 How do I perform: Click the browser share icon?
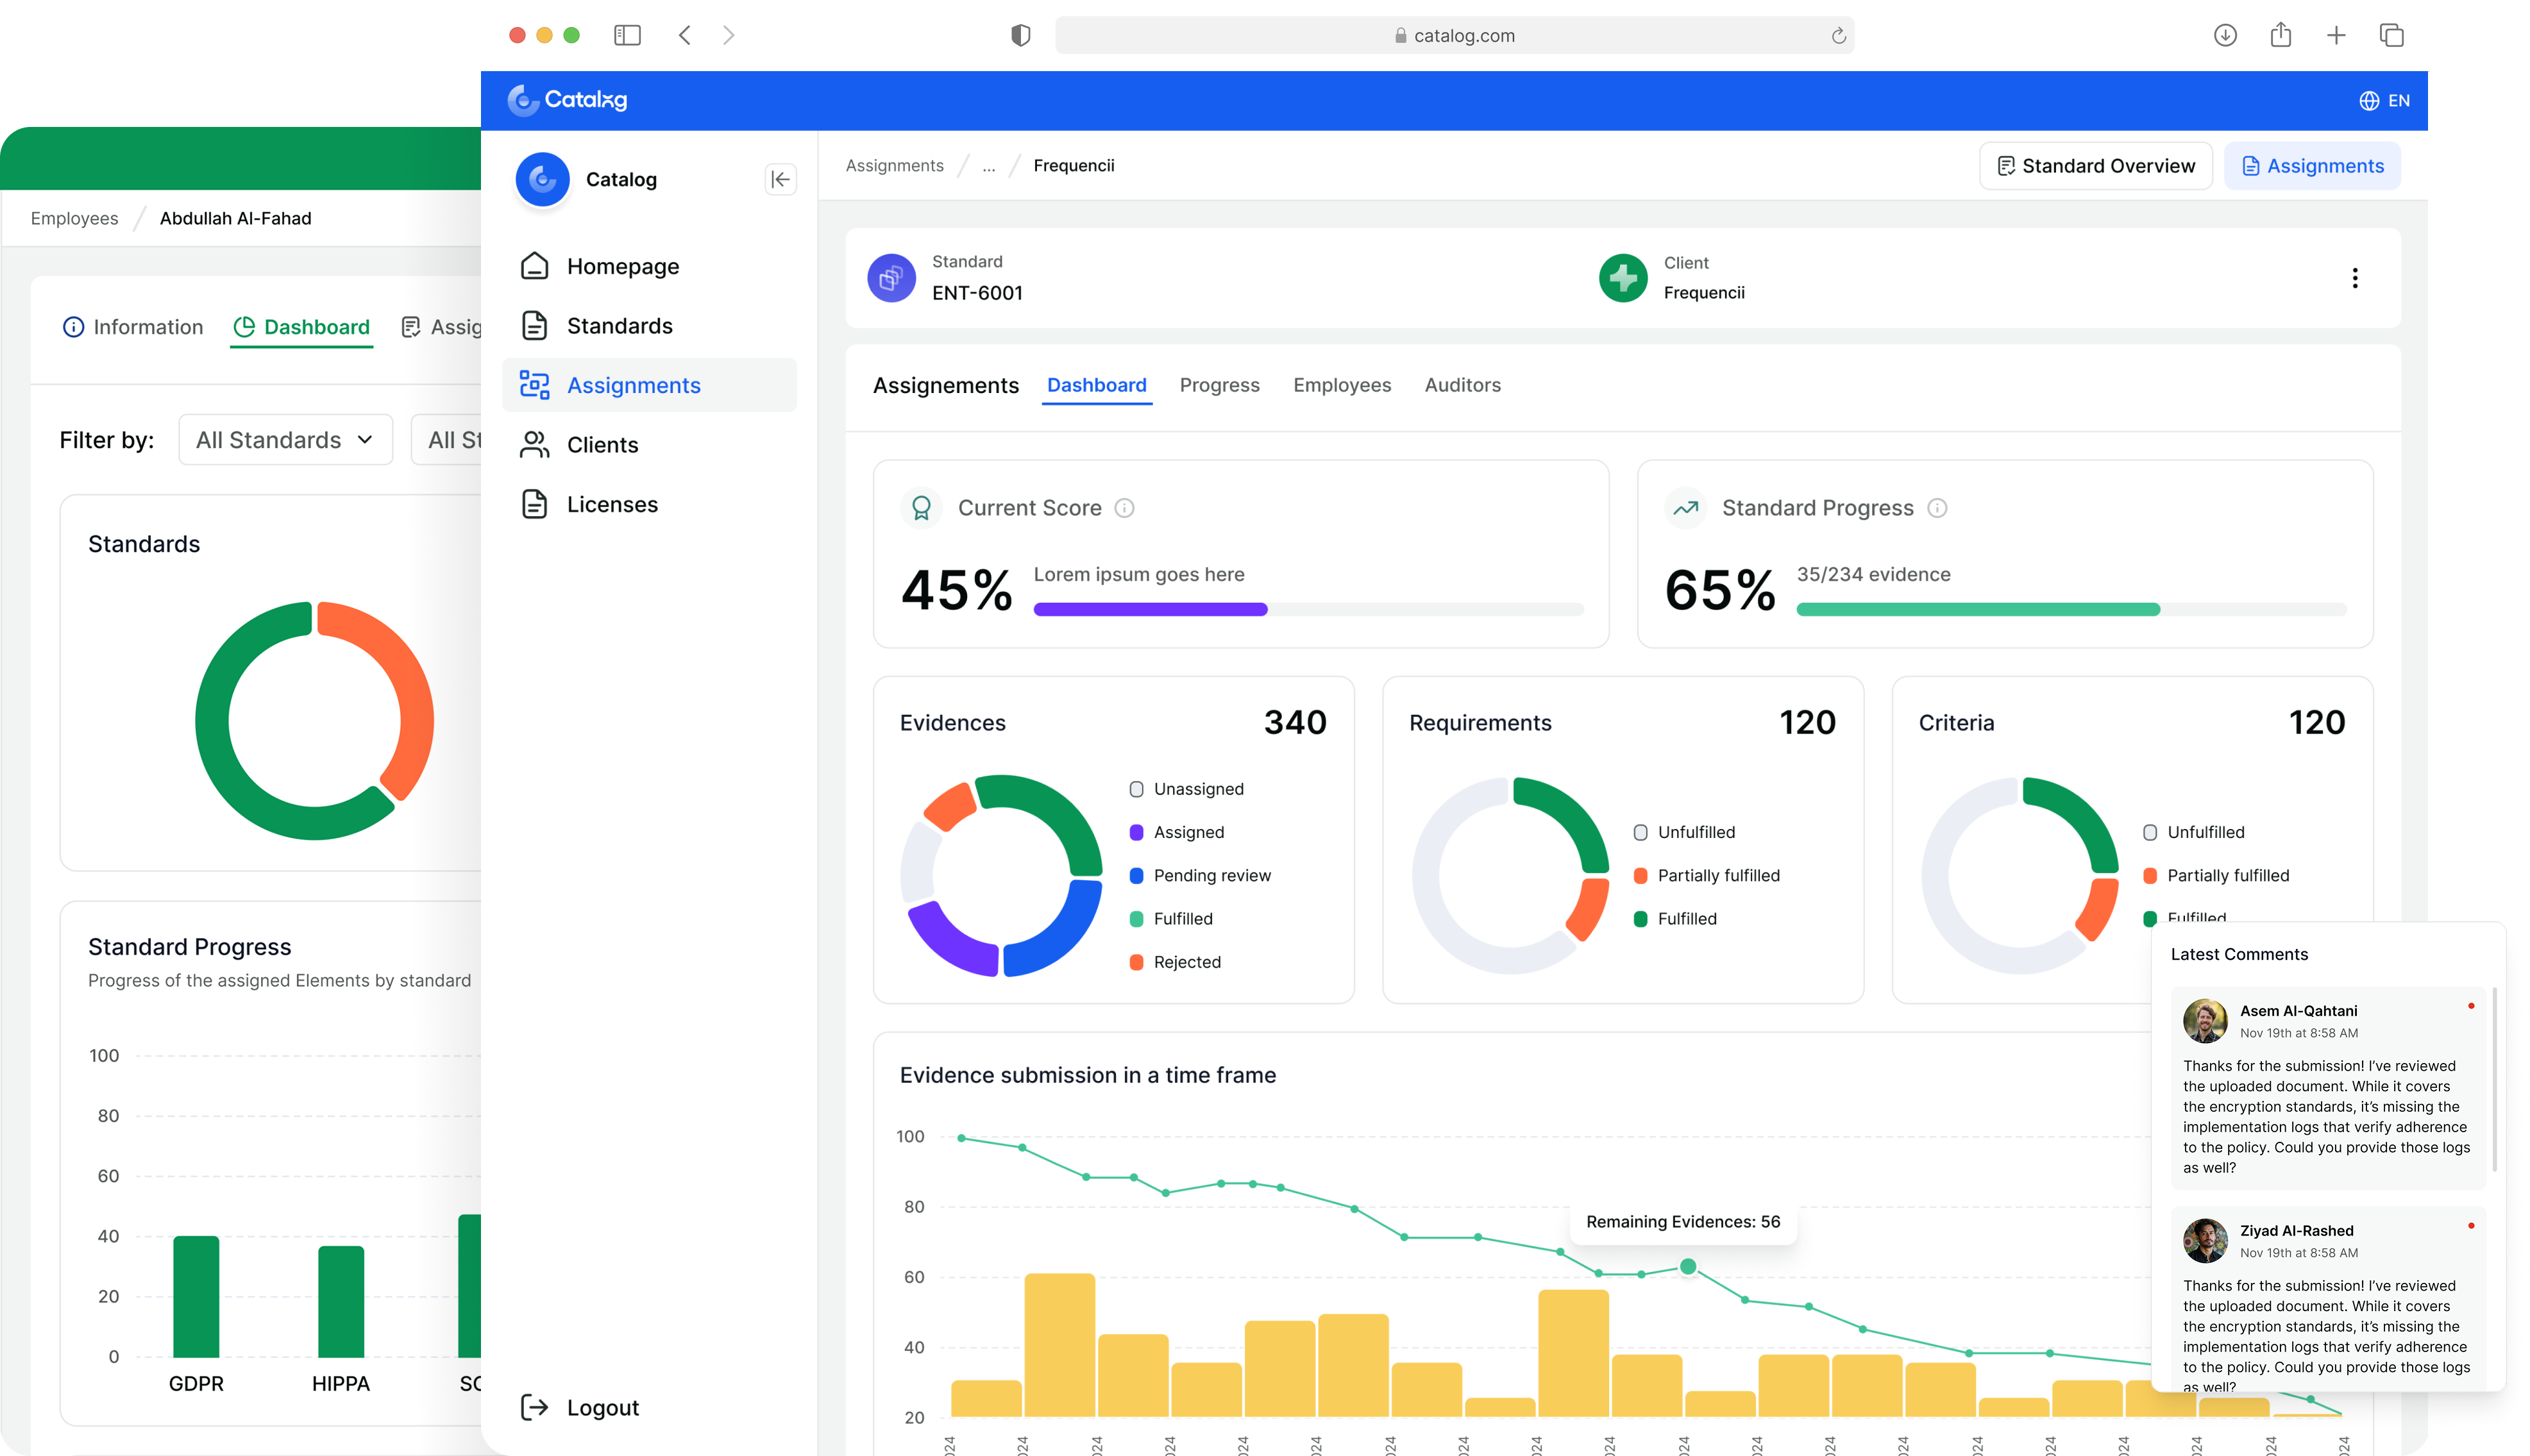pyautogui.click(x=2280, y=36)
